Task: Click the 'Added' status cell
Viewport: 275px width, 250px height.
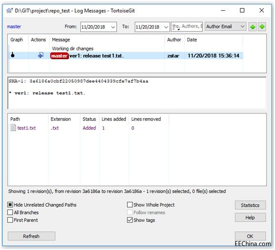Action: 89,128
